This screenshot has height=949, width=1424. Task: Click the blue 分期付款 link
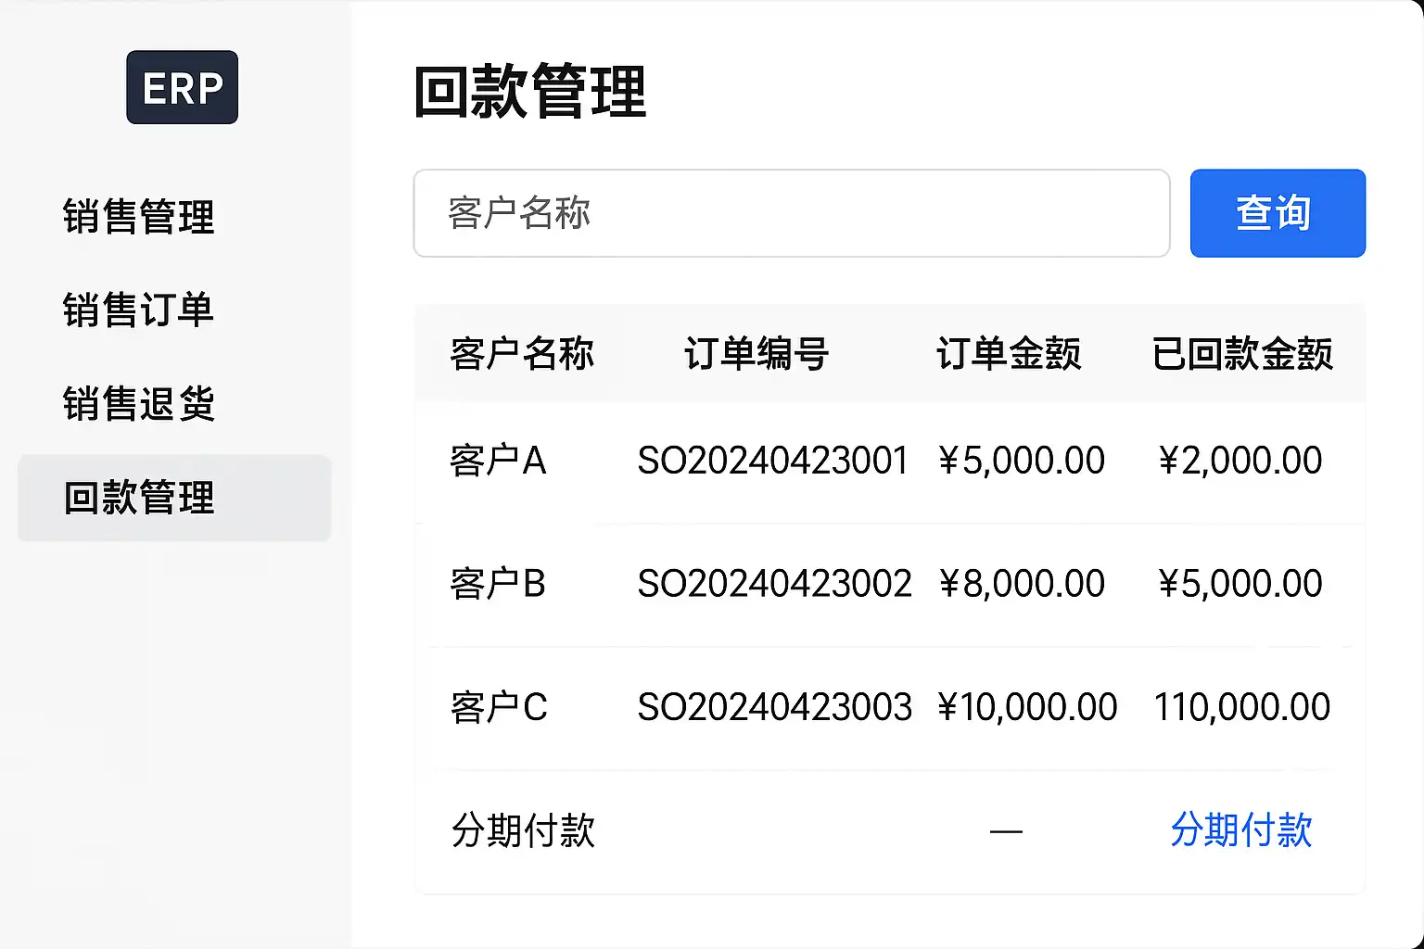(x=1240, y=829)
